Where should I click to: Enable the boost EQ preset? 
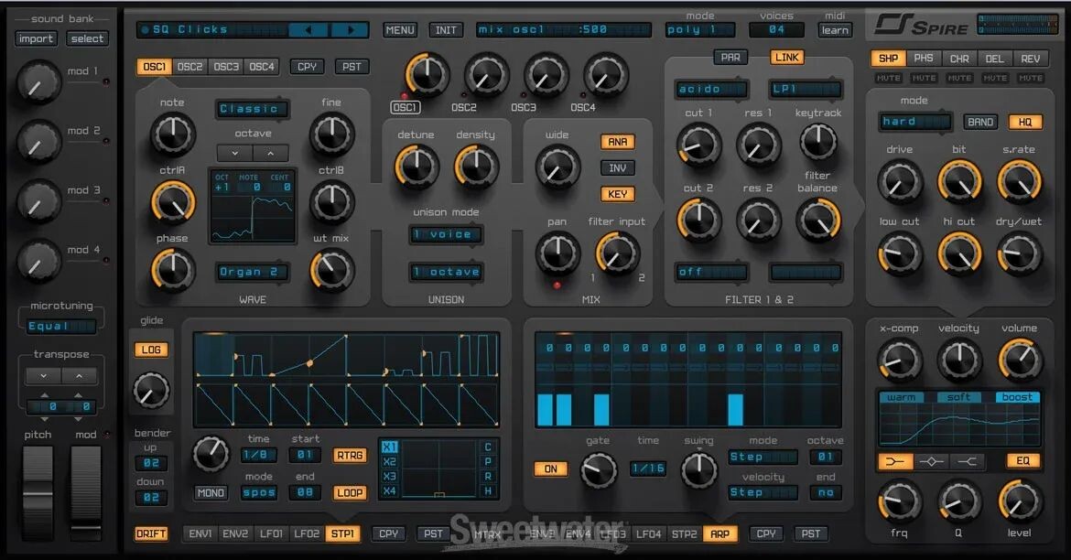[x=1017, y=397]
